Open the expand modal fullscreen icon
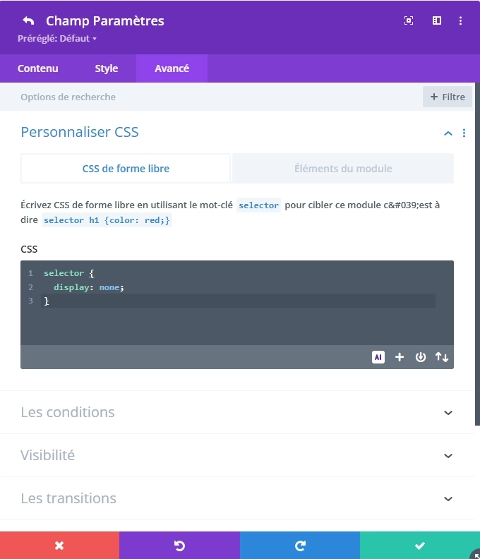480x559 pixels. click(409, 20)
